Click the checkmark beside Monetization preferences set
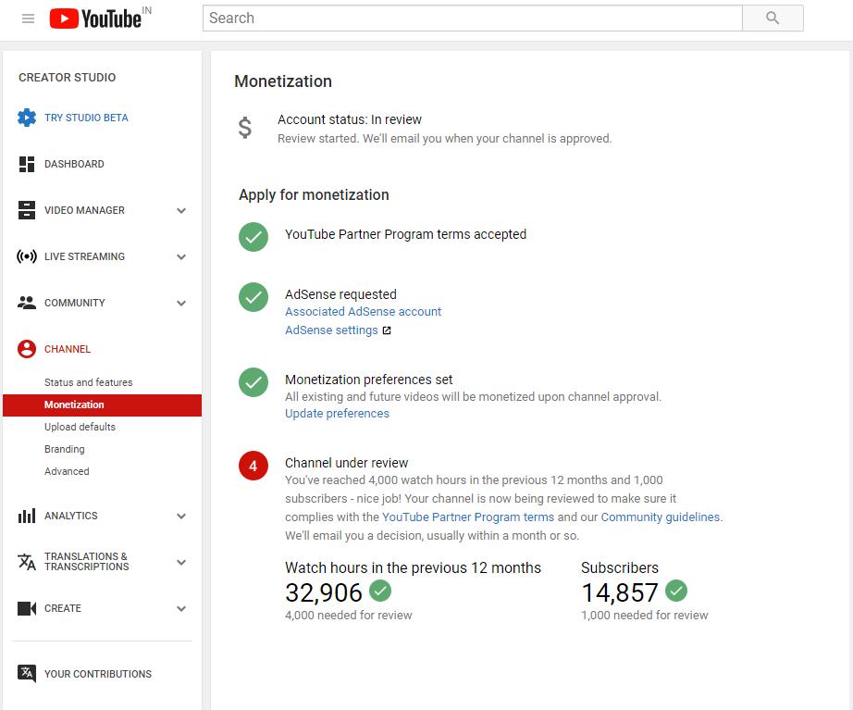Viewport: 853px width, 710px height. click(253, 382)
